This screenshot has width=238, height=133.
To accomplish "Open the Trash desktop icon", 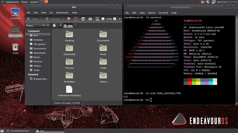I will [15, 48].
